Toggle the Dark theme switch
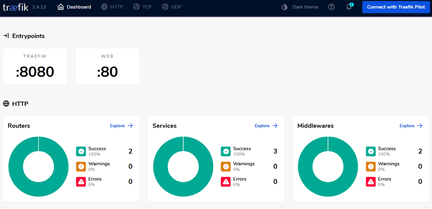Viewport: 432px width, 209px height. pos(300,7)
